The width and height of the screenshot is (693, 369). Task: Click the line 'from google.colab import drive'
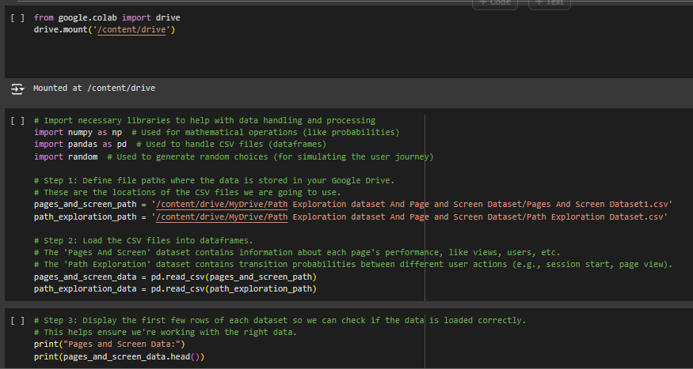107,18
